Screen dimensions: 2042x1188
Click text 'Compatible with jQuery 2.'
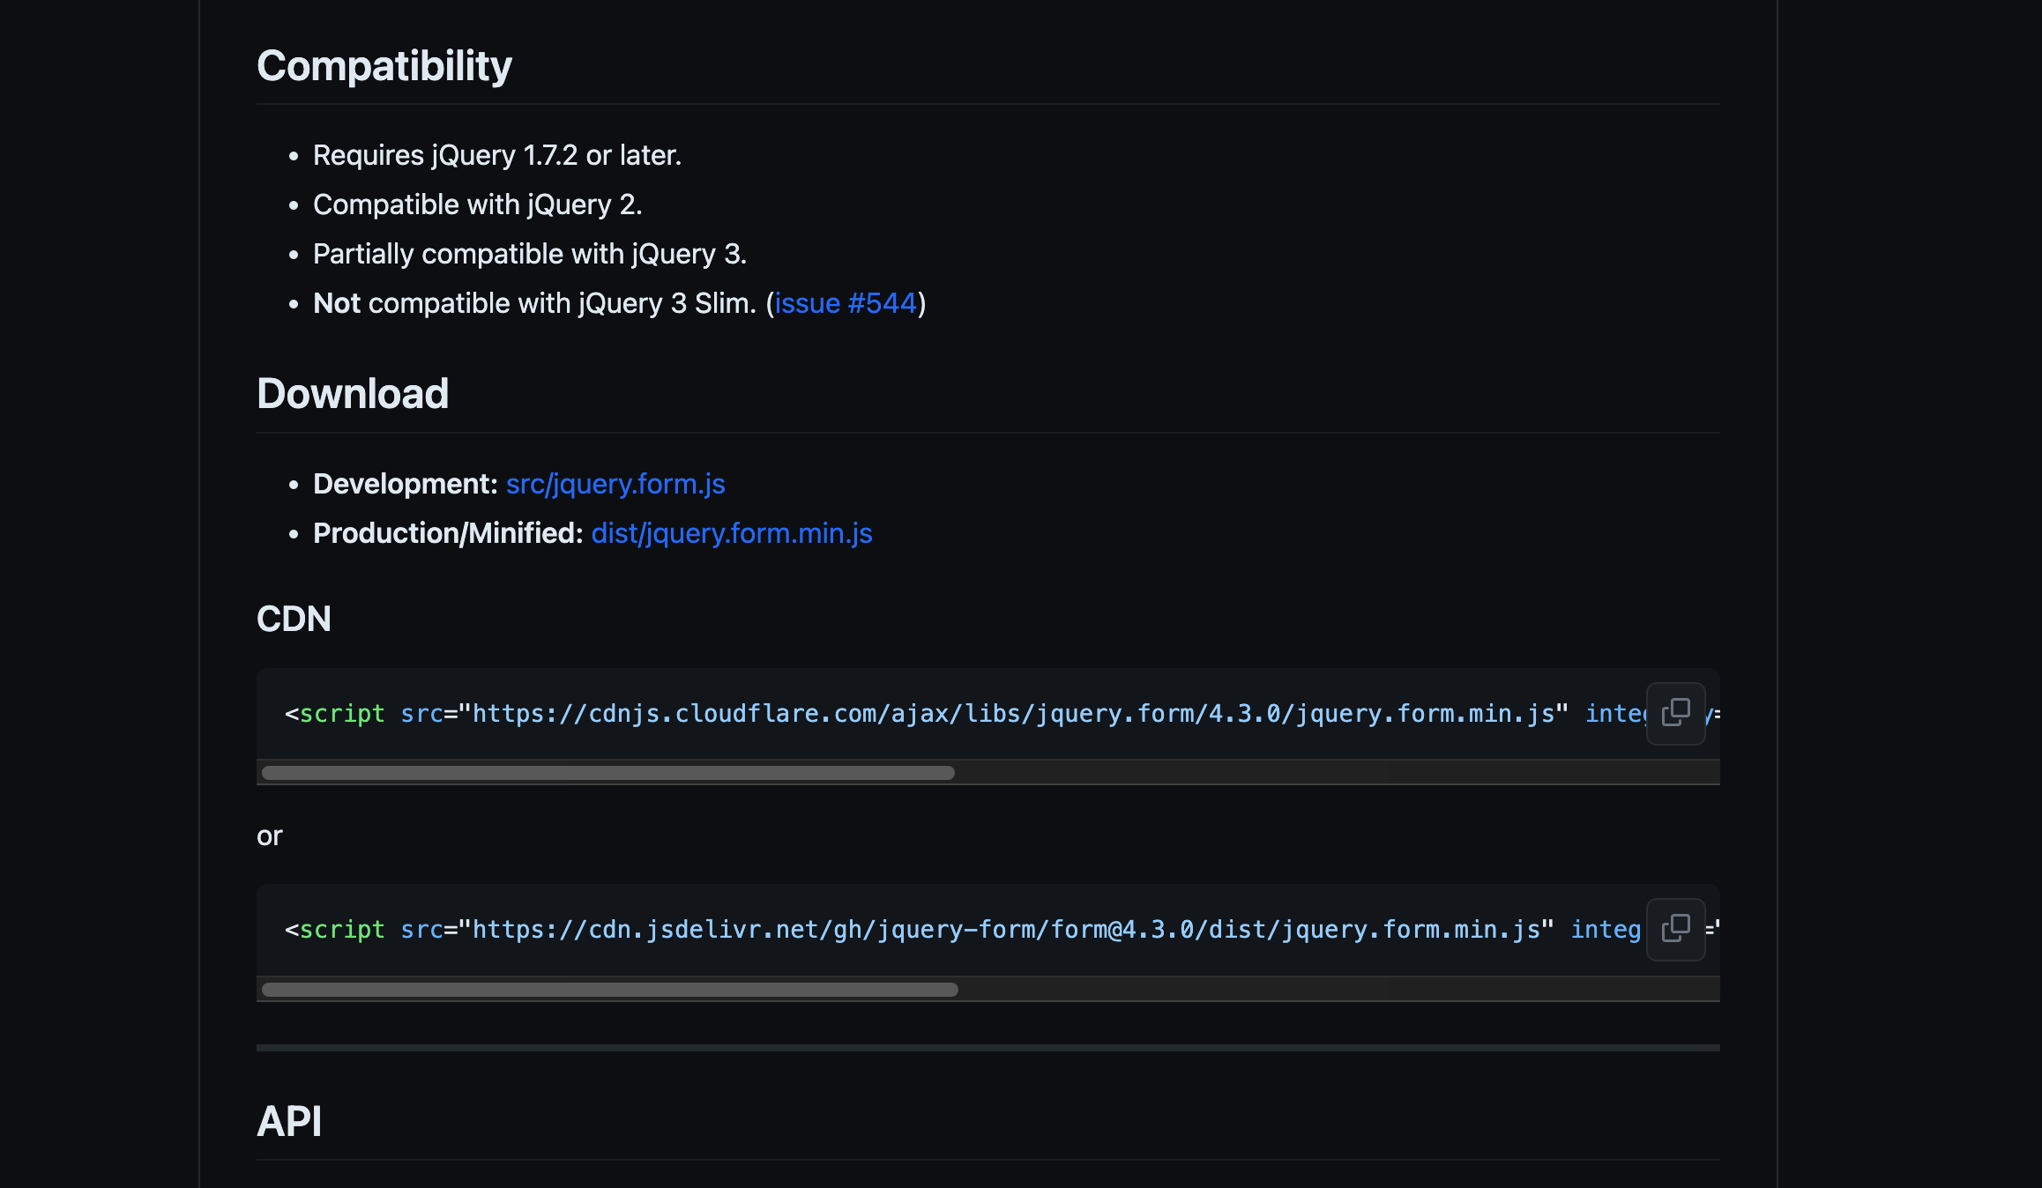pyautogui.click(x=478, y=204)
